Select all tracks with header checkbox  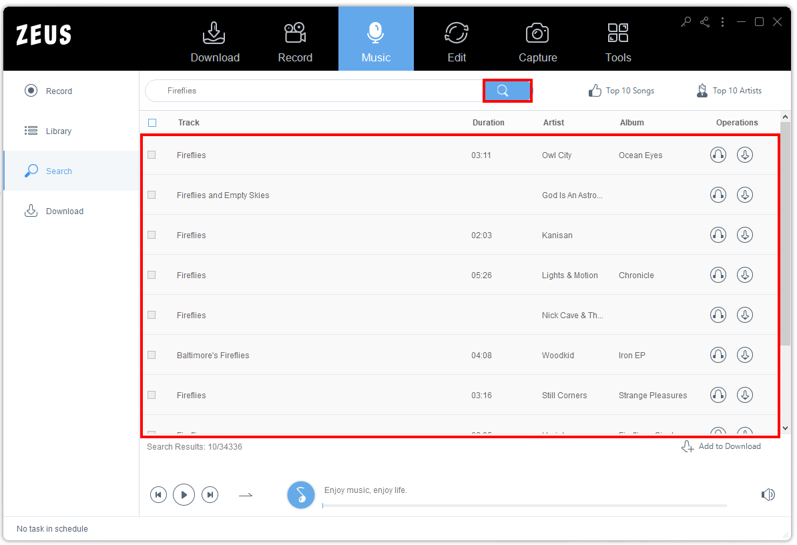[x=152, y=123]
